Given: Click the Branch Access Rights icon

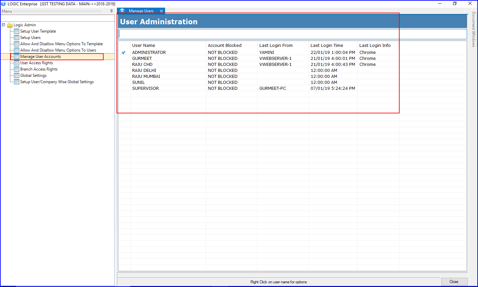Looking at the screenshot, I should tap(17, 69).
